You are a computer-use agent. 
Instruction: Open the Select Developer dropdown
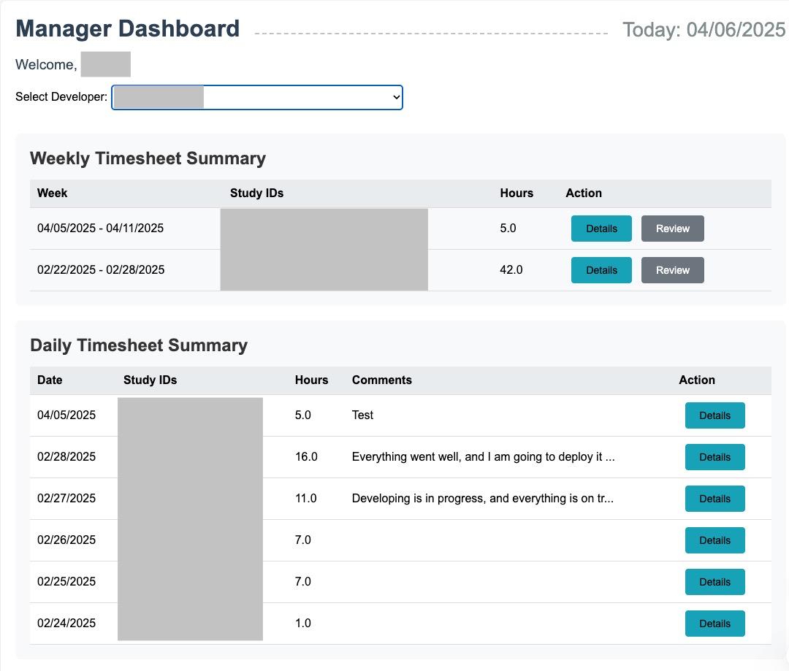256,97
